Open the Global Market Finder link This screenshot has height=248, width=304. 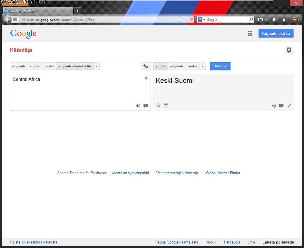[x=223, y=173]
